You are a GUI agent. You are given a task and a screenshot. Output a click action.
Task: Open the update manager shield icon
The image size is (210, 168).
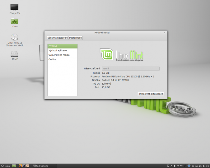pyautogui.click(x=189, y=166)
